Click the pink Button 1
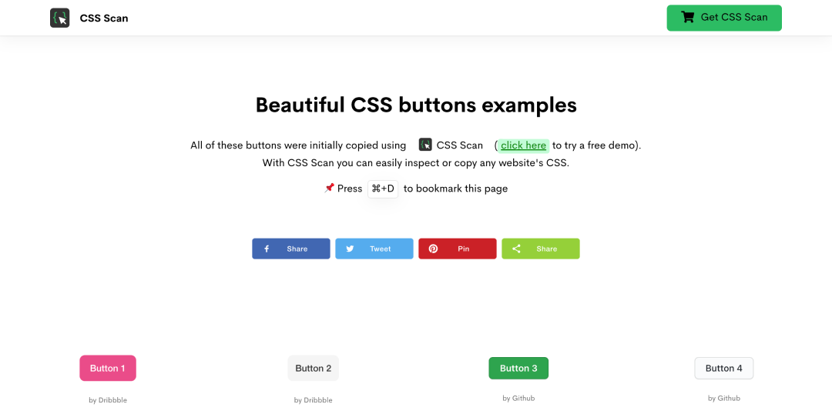 pos(108,368)
